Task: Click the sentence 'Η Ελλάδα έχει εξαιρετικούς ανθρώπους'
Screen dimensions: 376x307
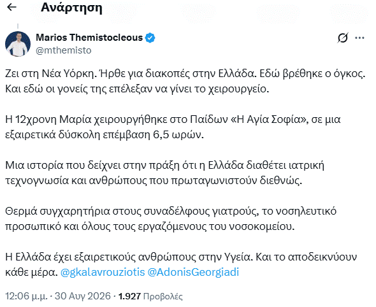Action: [128, 257]
